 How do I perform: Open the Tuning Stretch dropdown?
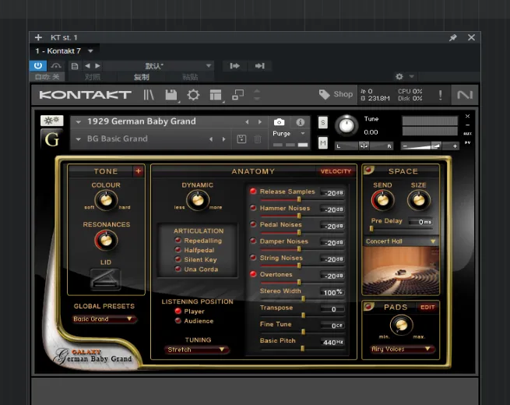coord(196,350)
